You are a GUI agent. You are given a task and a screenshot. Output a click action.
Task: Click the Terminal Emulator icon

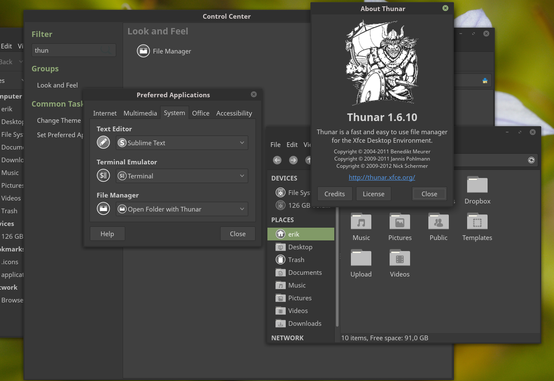(x=103, y=175)
